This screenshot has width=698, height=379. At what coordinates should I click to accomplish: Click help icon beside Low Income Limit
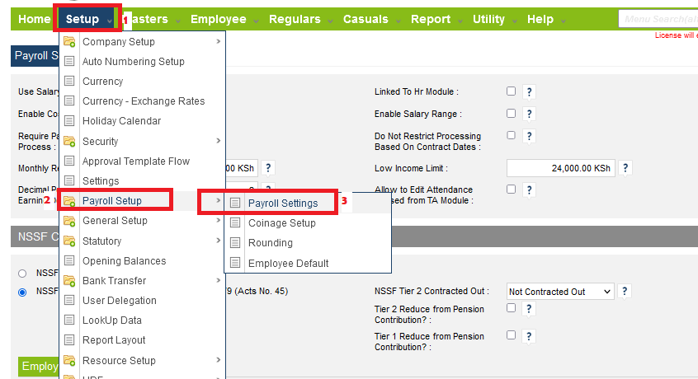click(x=625, y=168)
